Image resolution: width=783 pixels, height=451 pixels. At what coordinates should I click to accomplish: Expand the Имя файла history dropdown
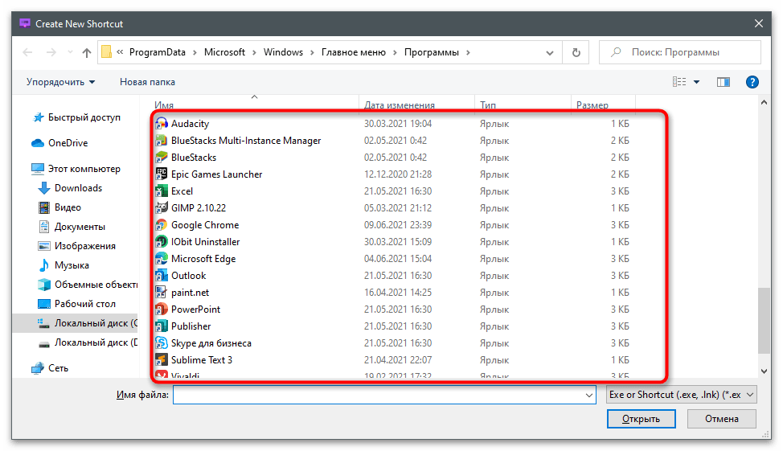(589, 395)
